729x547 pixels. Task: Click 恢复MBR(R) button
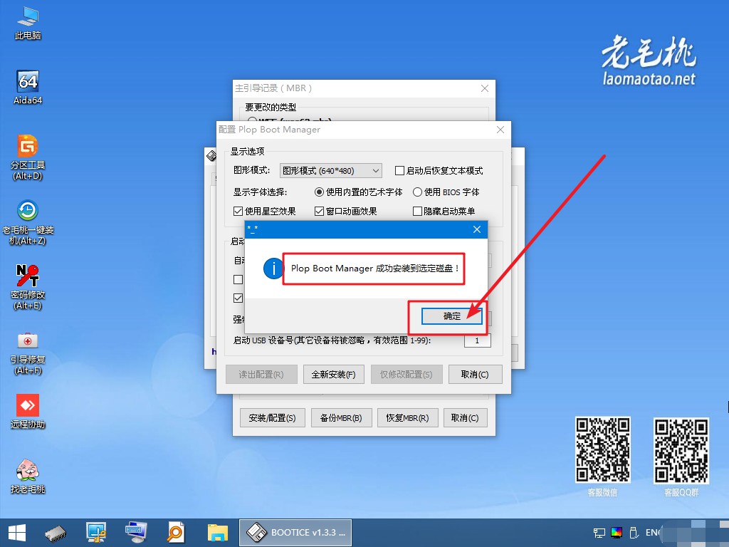pyautogui.click(x=407, y=417)
